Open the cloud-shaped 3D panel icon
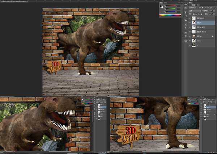Screen dimensions: 217x154 [x=186, y=4]
